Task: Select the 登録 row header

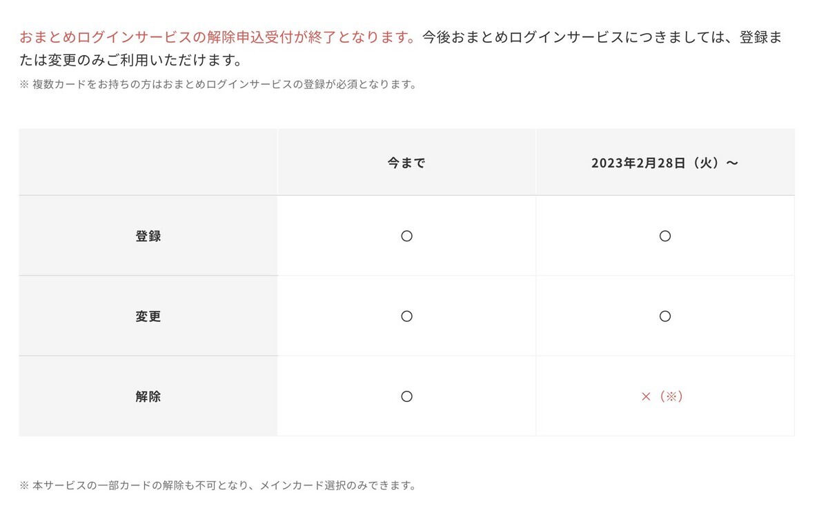Action: [x=148, y=236]
